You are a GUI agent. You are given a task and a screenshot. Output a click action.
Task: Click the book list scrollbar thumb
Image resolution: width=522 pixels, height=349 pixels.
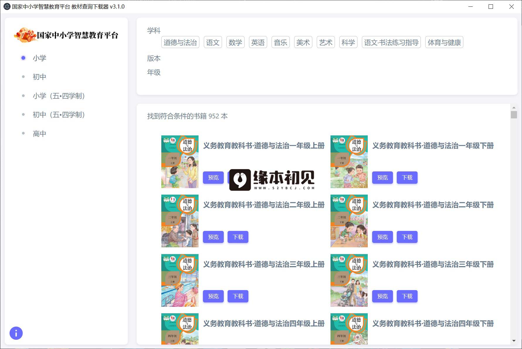point(514,115)
